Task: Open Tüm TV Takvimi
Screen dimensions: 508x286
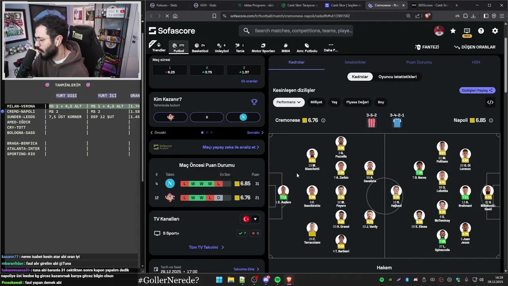Action: point(206,247)
